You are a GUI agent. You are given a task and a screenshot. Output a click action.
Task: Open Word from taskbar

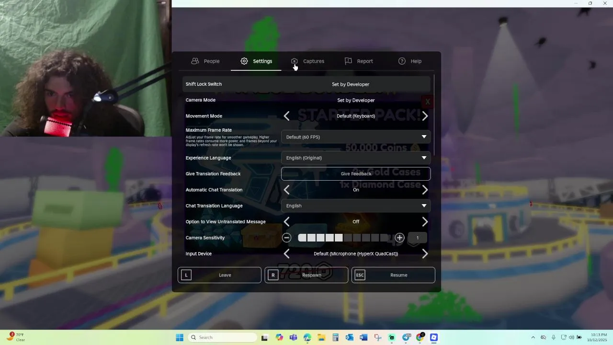tap(363, 337)
